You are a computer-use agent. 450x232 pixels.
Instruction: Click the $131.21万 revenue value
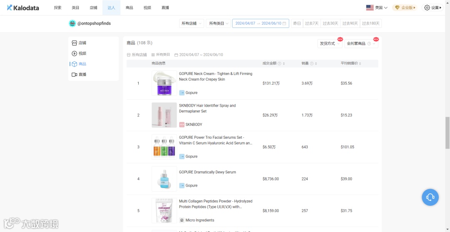click(270, 83)
